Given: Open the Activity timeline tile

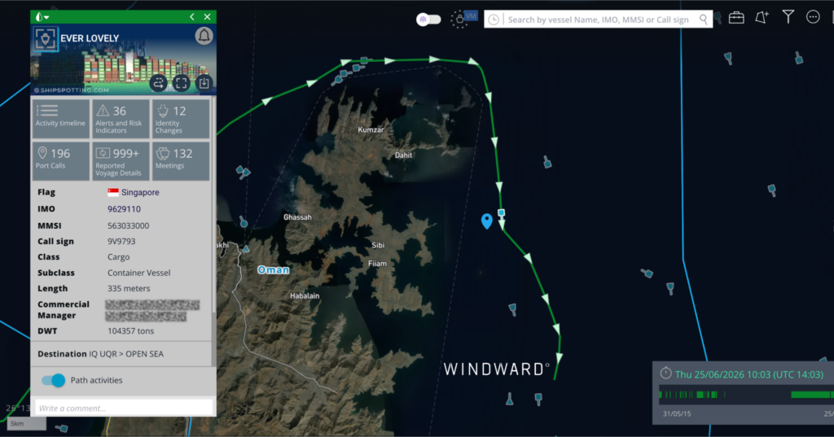Looking at the screenshot, I should point(60,118).
